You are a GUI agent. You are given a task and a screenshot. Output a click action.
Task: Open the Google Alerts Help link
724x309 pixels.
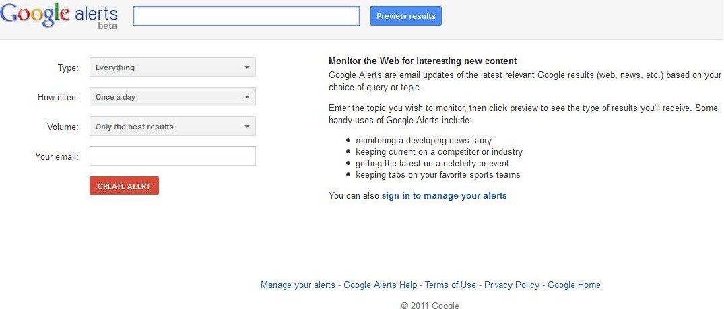click(x=380, y=285)
